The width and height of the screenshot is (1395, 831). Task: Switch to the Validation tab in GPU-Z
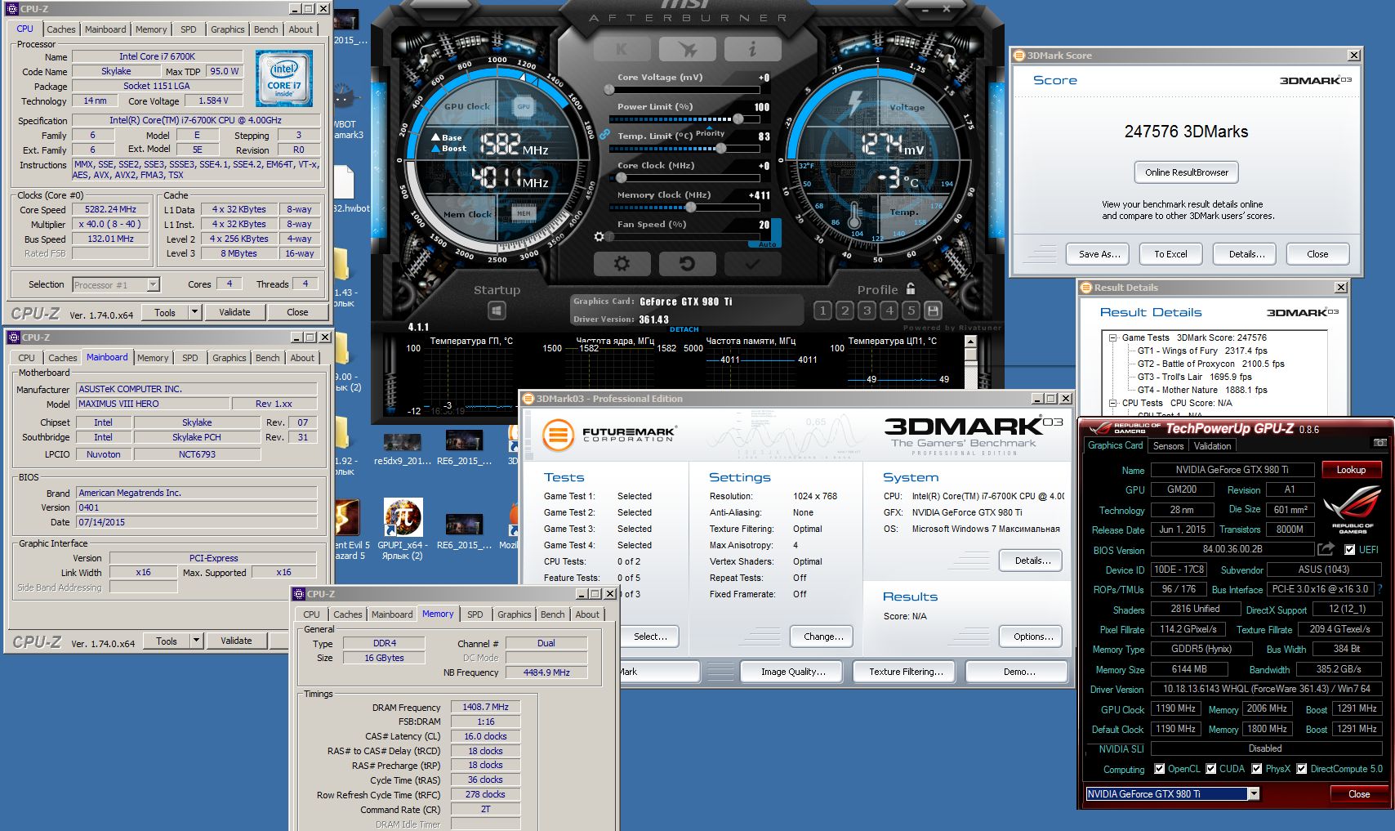click(x=1213, y=446)
